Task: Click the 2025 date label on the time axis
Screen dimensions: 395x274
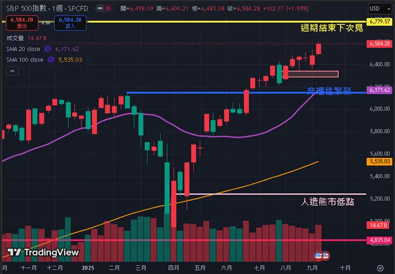Action: click(88, 268)
